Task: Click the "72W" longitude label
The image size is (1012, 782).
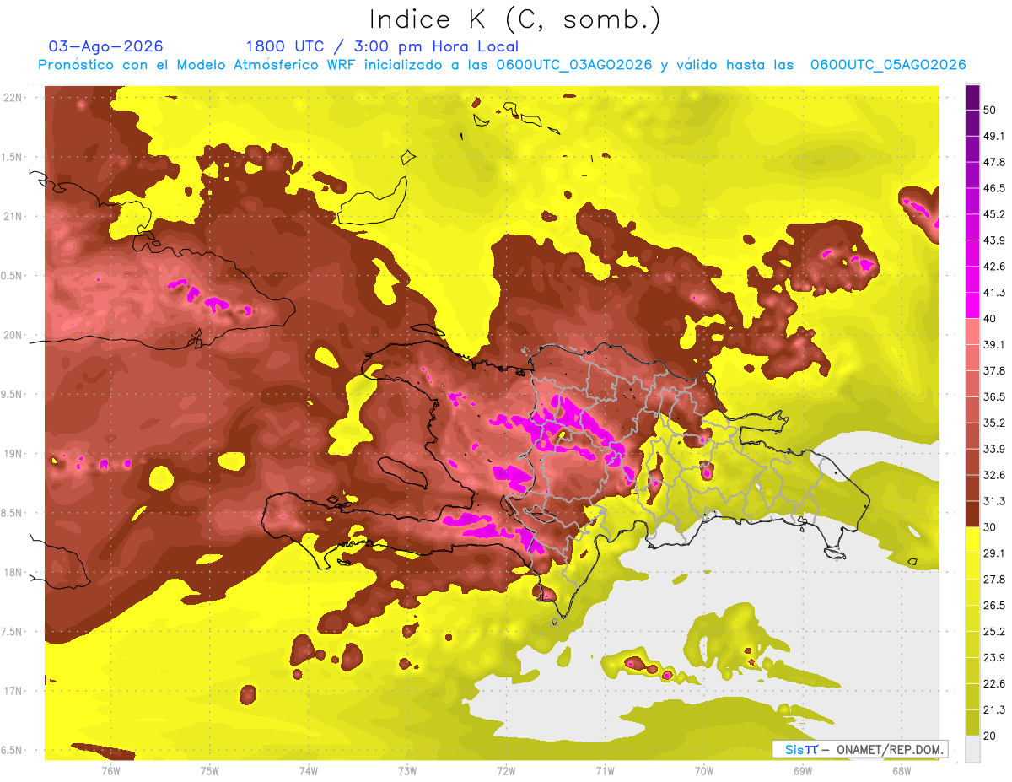Action: click(506, 771)
